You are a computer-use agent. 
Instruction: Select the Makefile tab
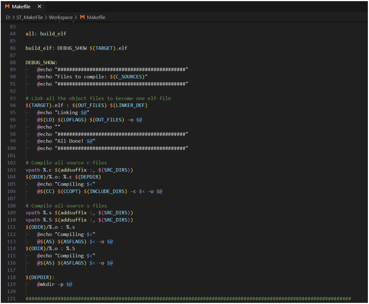pos(23,7)
